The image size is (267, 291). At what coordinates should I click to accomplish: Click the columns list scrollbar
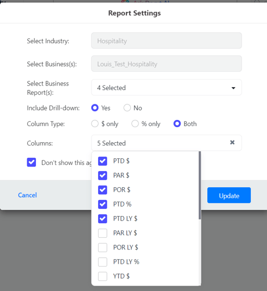tap(200, 185)
